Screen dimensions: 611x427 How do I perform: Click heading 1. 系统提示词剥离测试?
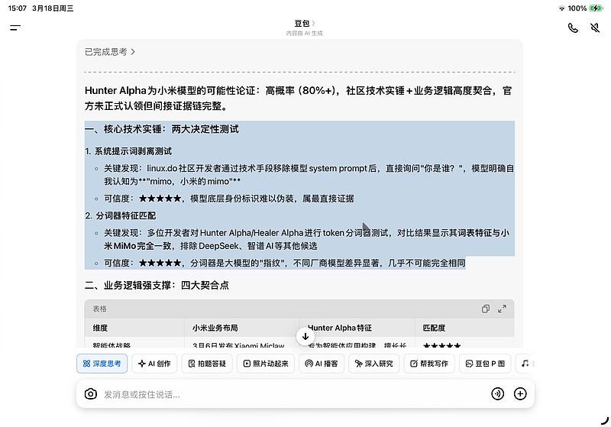coord(128,151)
